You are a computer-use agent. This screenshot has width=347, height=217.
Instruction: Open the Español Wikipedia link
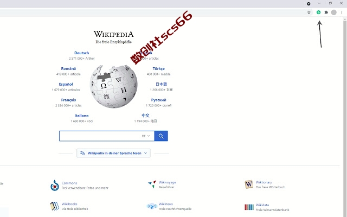click(x=66, y=85)
